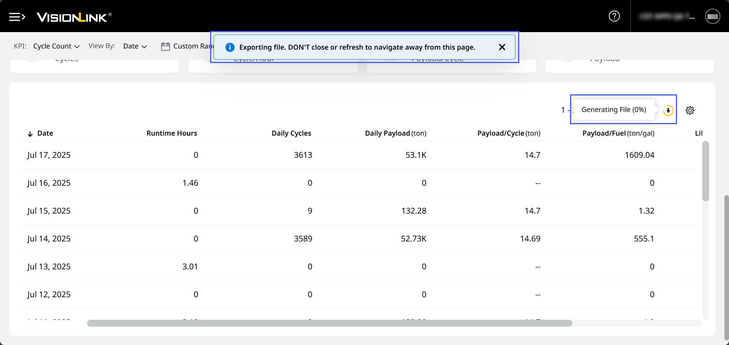Screen dimensions: 729x345
Task: Select the Jul 17, 2025 row
Action: click(x=49, y=155)
